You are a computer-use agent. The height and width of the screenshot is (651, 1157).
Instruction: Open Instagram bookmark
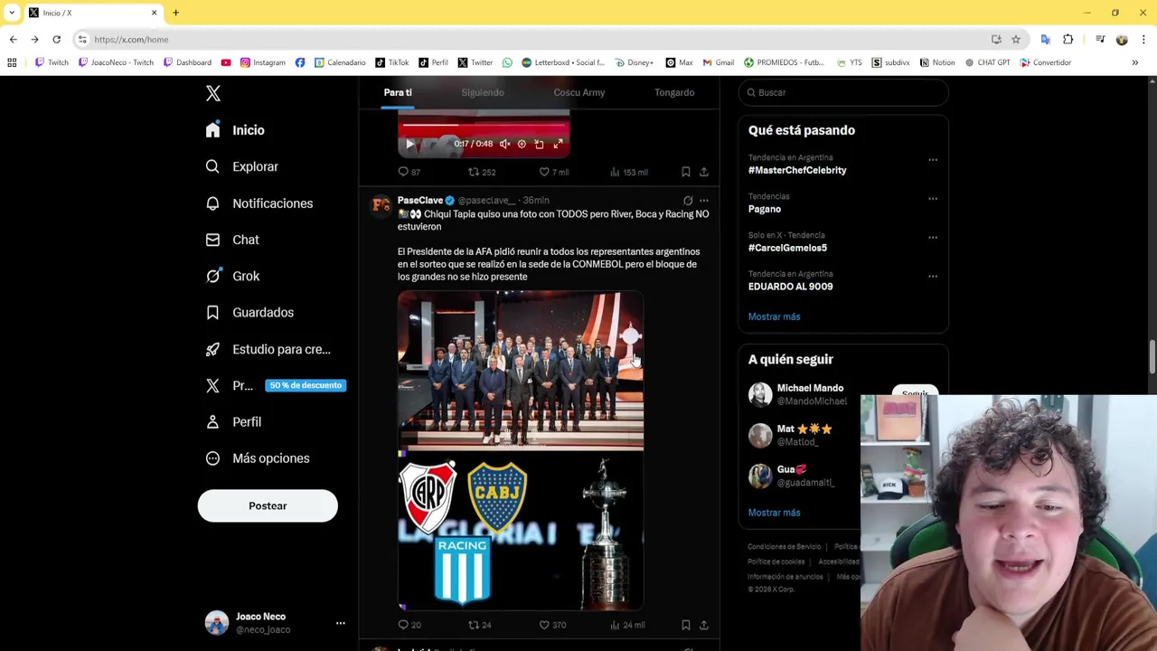pyautogui.click(x=262, y=62)
